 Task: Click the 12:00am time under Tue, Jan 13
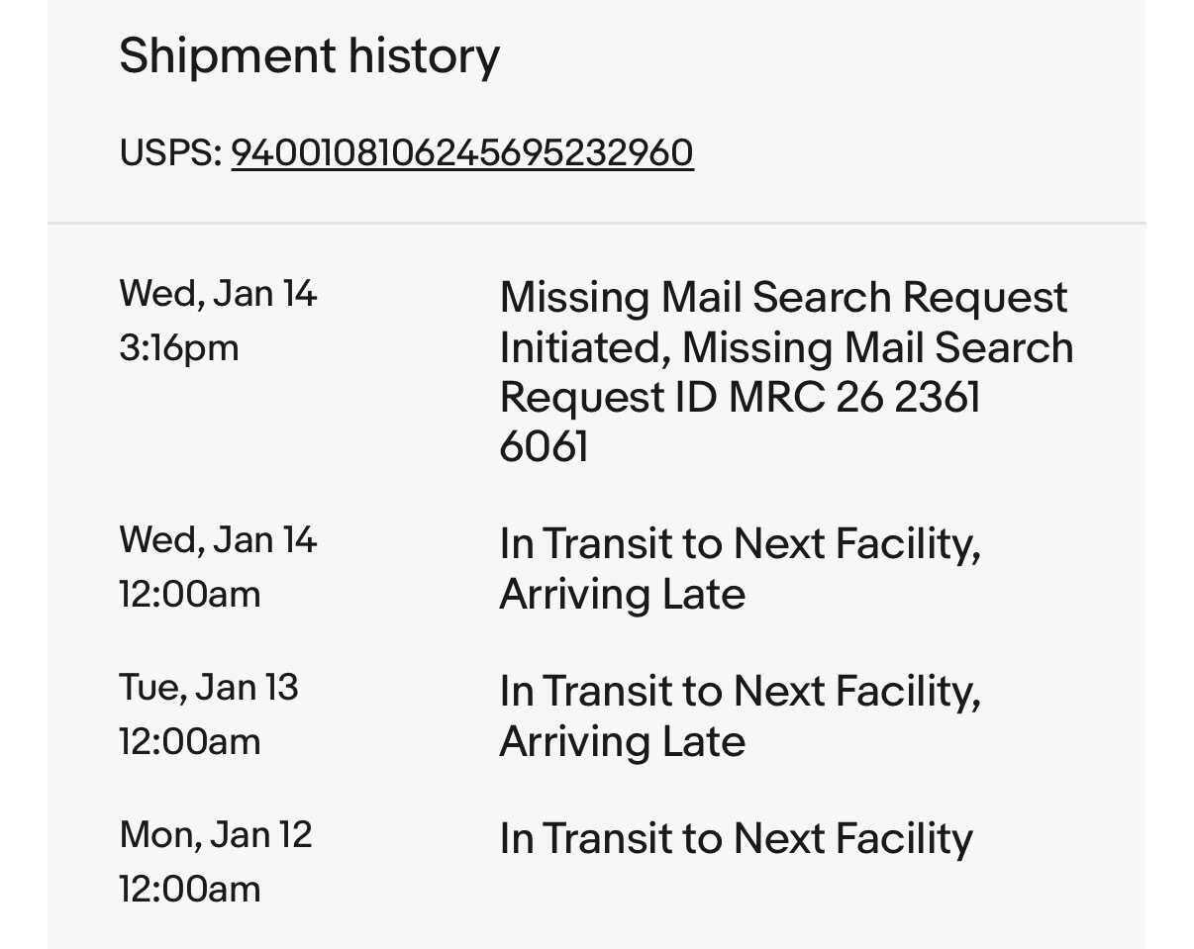point(190,742)
